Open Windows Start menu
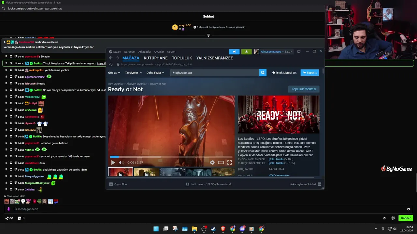The width and height of the screenshot is (417, 234). tap(156, 229)
